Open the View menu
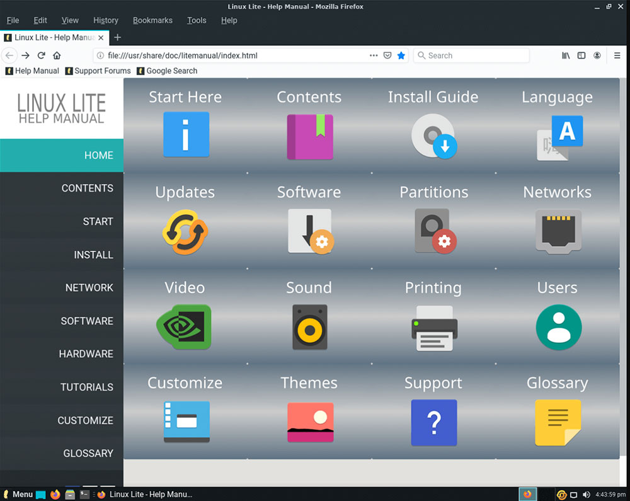 tap(70, 20)
